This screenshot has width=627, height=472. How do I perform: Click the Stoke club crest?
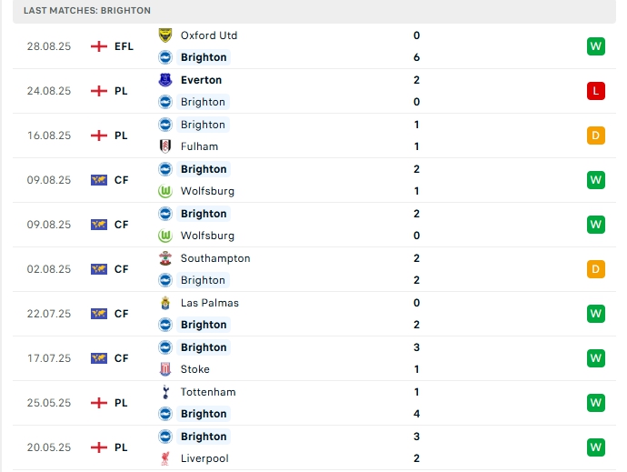pyautogui.click(x=165, y=369)
